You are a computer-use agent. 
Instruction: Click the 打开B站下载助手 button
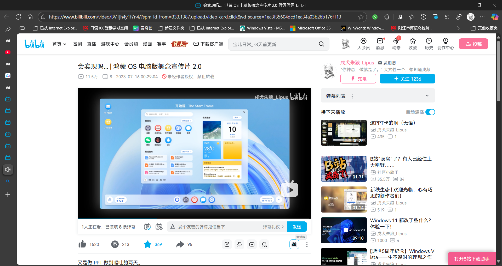click(472, 259)
